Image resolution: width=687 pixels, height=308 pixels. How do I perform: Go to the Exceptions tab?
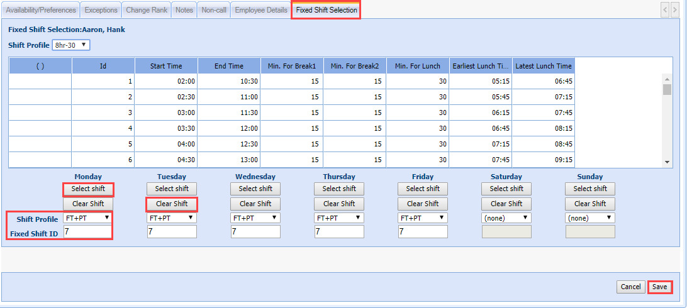click(101, 10)
